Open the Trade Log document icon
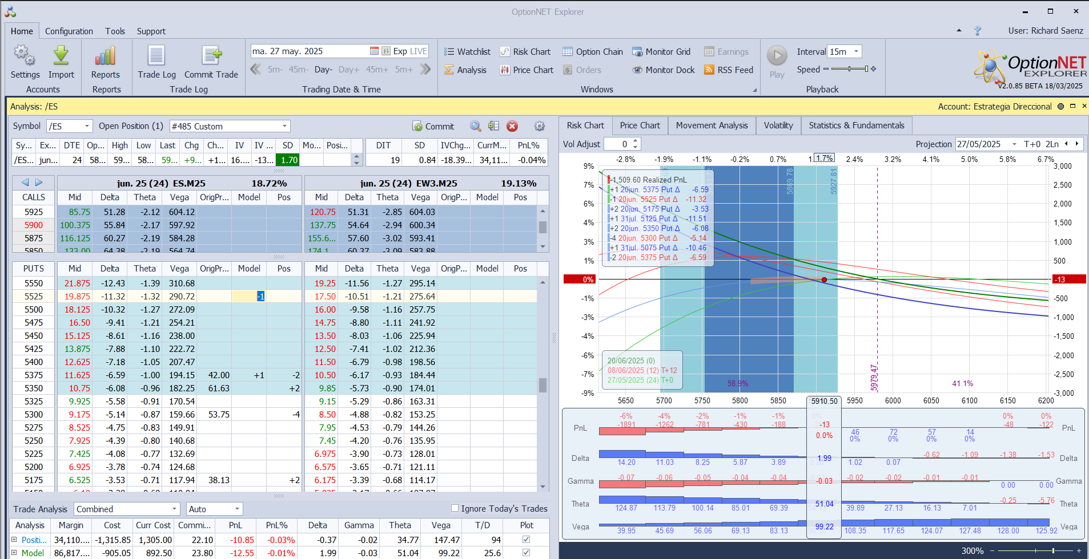This screenshot has width=1089, height=559. click(156, 56)
